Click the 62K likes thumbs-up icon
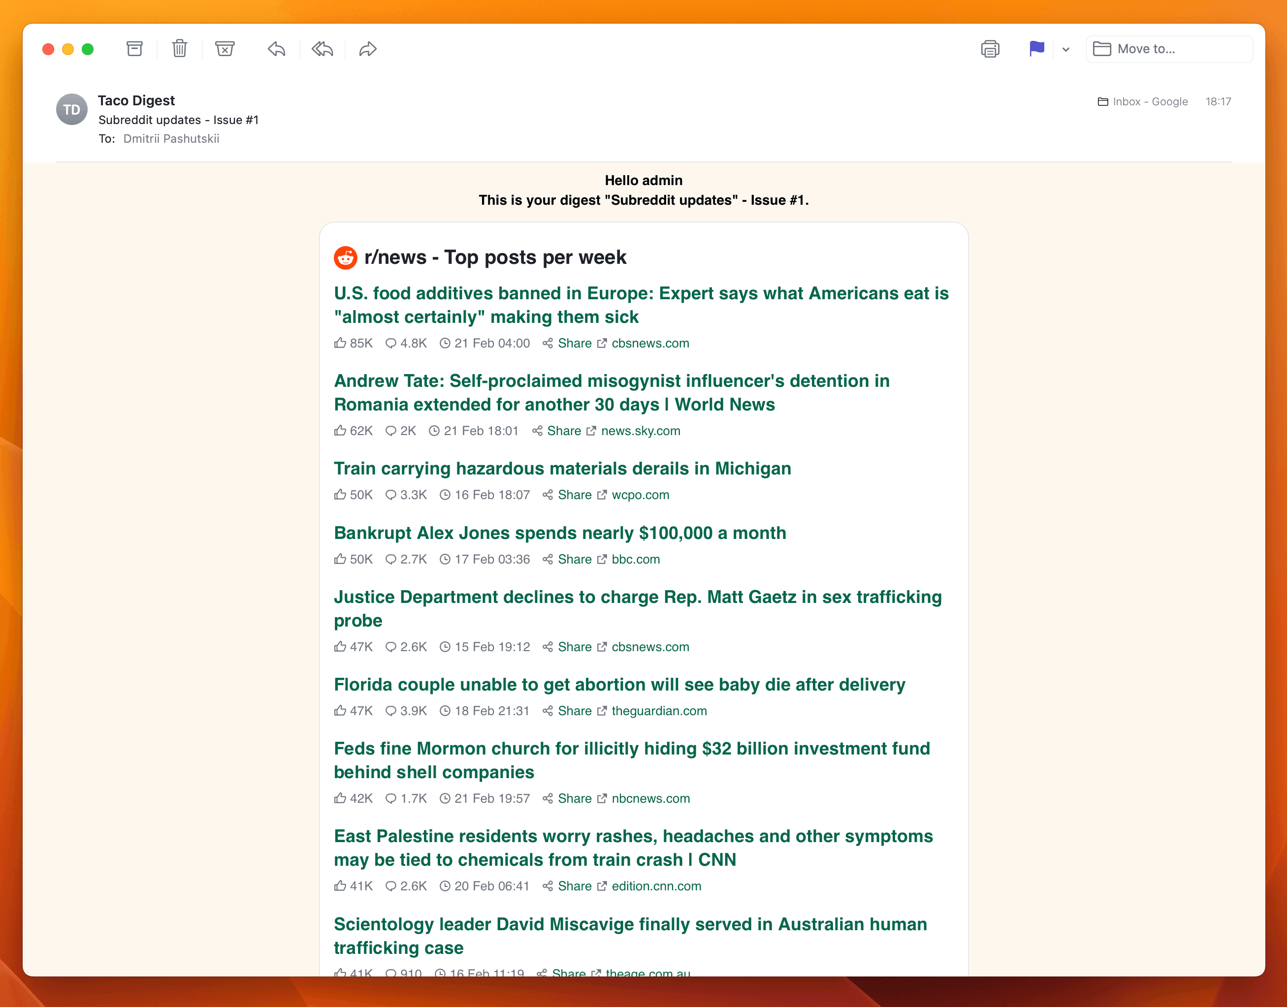This screenshot has height=1007, width=1287. click(x=340, y=430)
